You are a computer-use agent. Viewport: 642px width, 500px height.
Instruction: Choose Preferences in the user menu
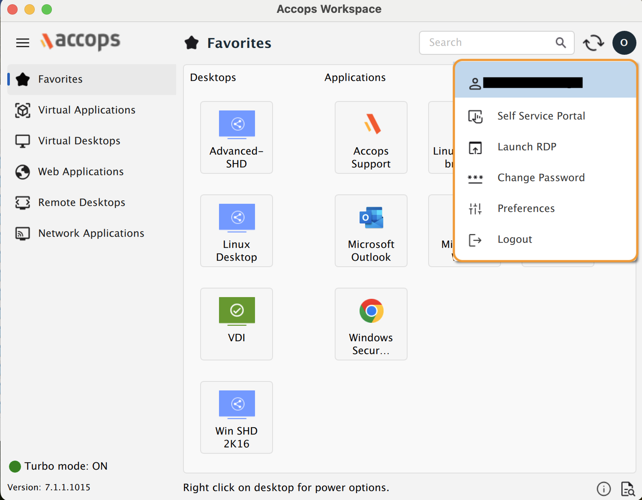(526, 208)
